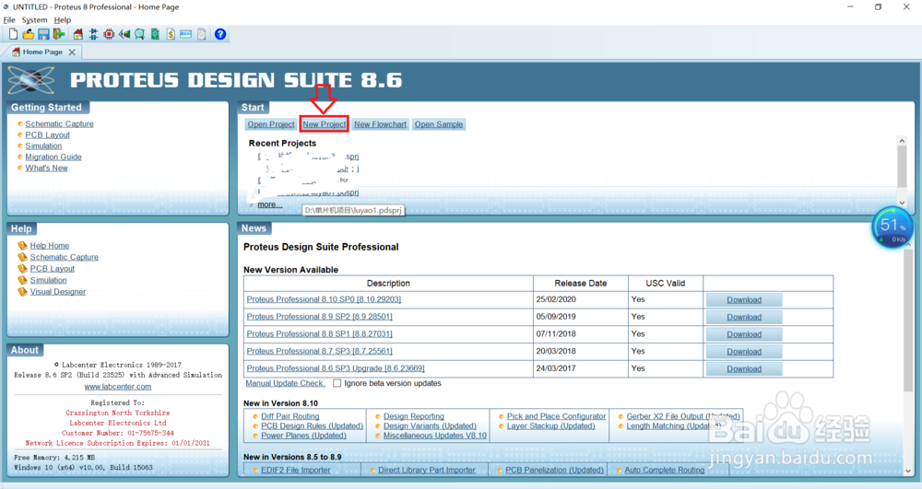Open the Design Reporting link

pos(414,416)
